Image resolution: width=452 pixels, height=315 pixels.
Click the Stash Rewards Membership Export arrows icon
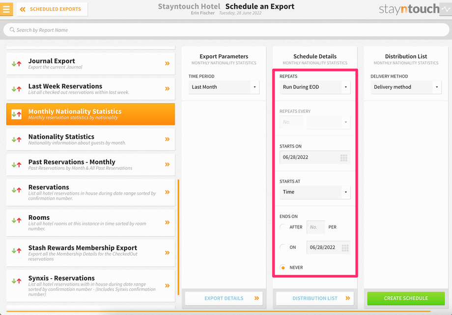(x=16, y=251)
